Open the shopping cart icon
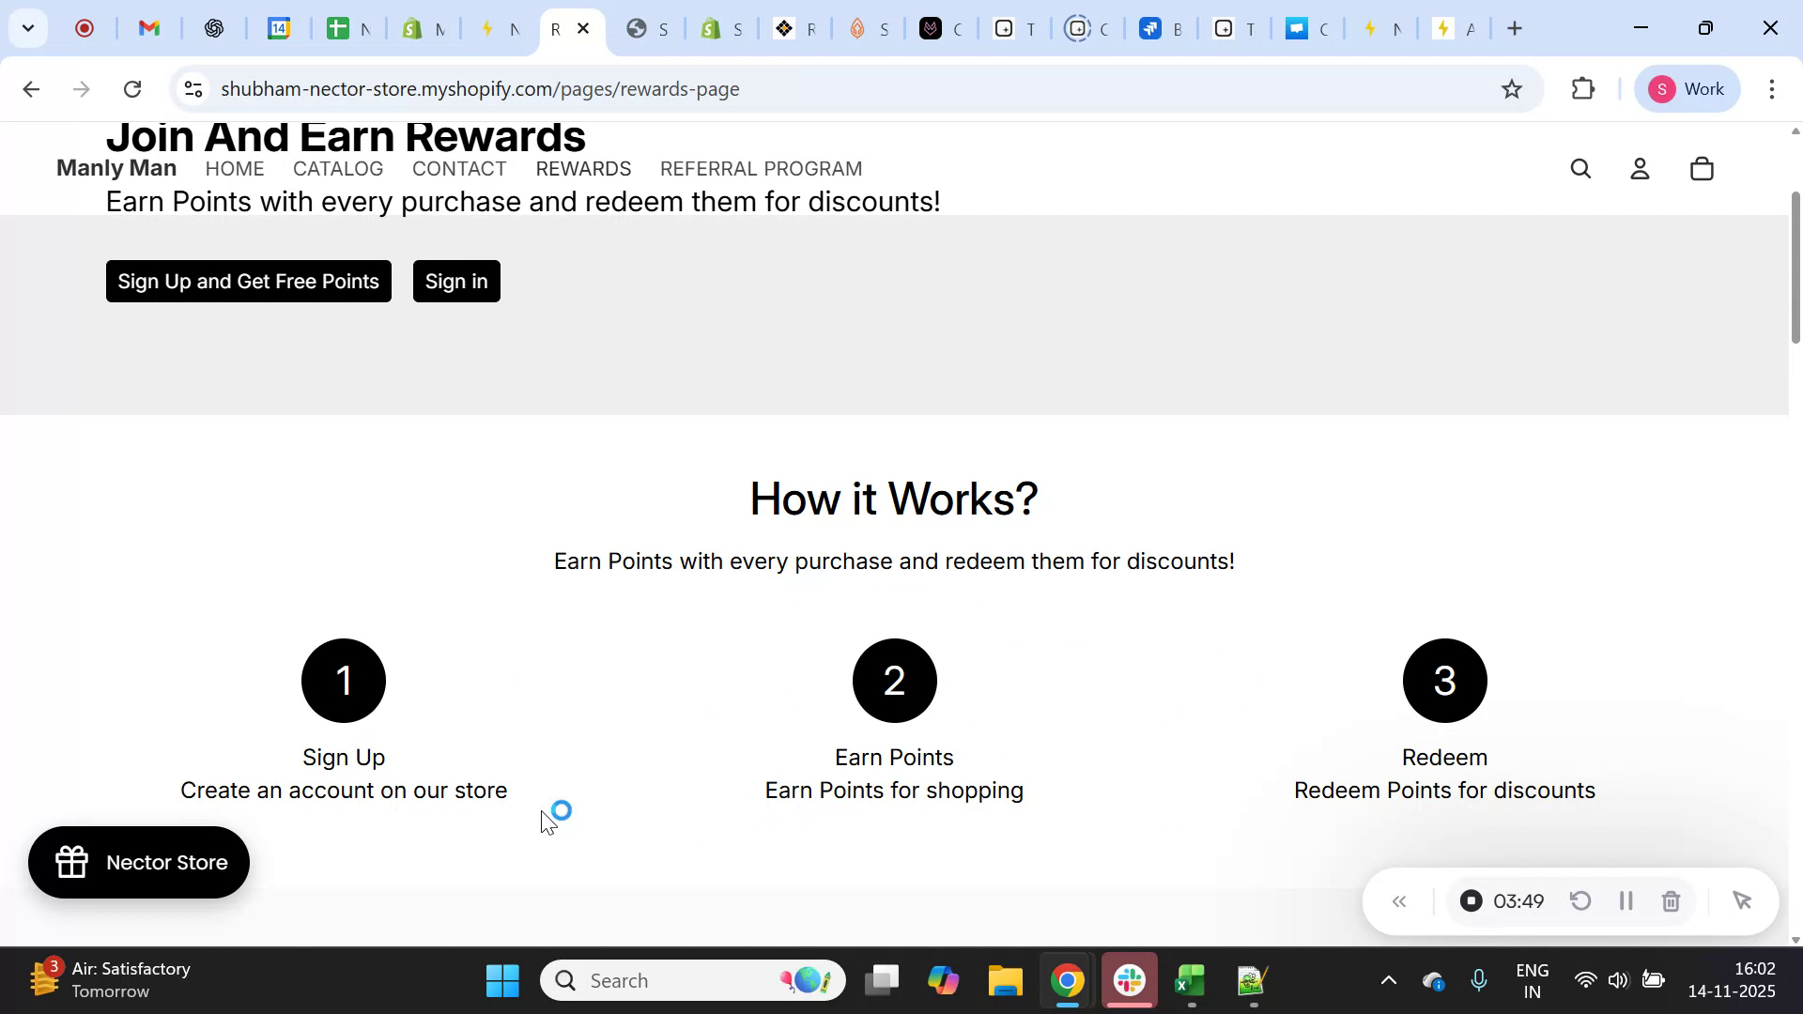The height and width of the screenshot is (1014, 1803). pyautogui.click(x=1701, y=169)
